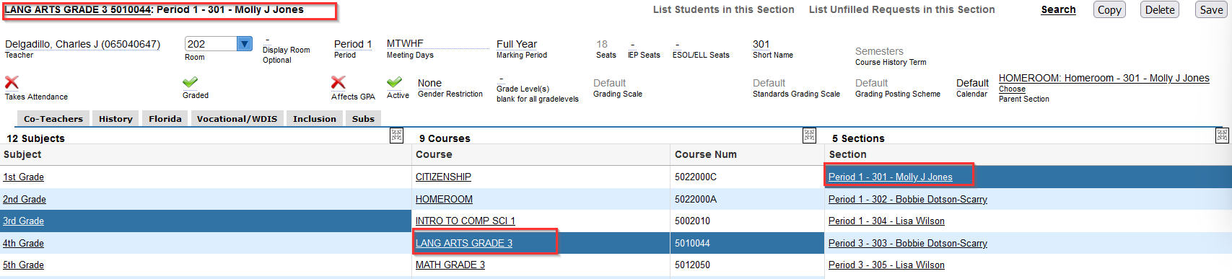Toggle the Takes Attendance red X icon
Screen dimensions: 1232x279
point(12,82)
